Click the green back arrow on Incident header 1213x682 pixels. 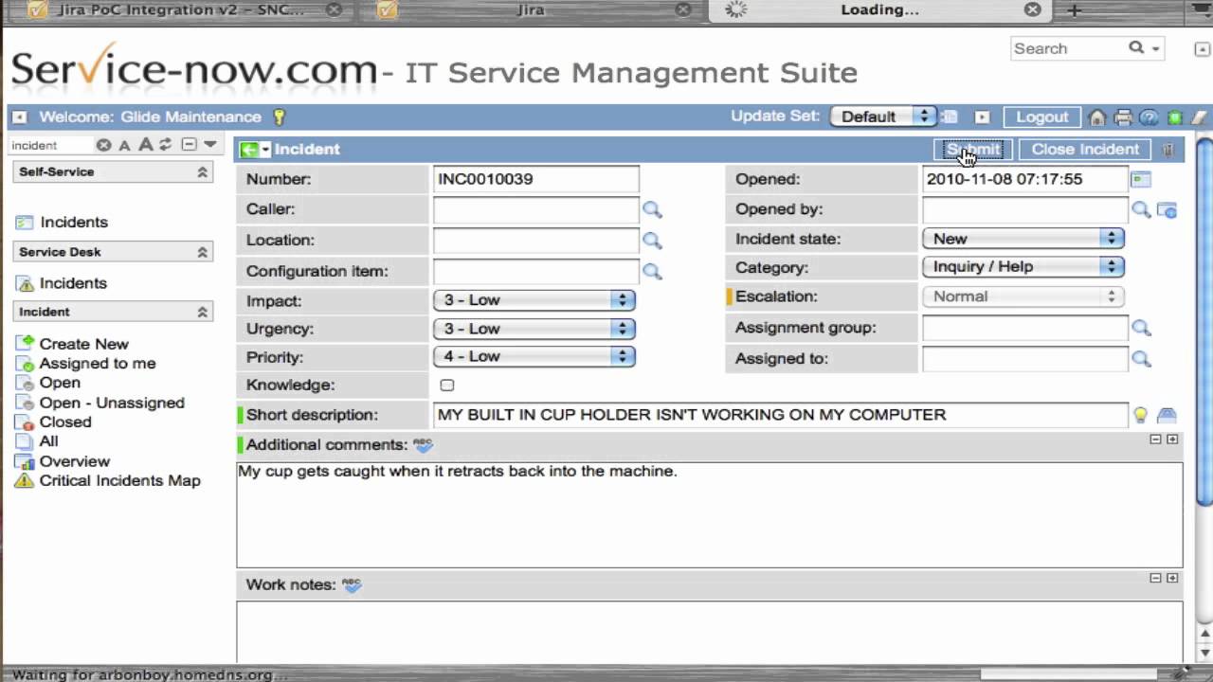[248, 150]
